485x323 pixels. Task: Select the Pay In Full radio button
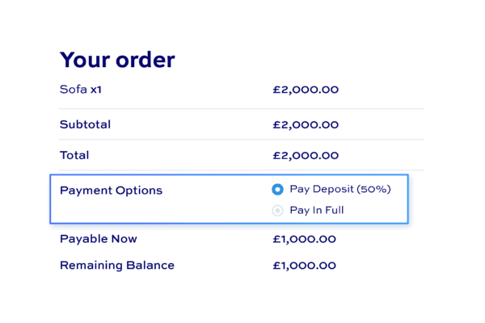pos(277,211)
